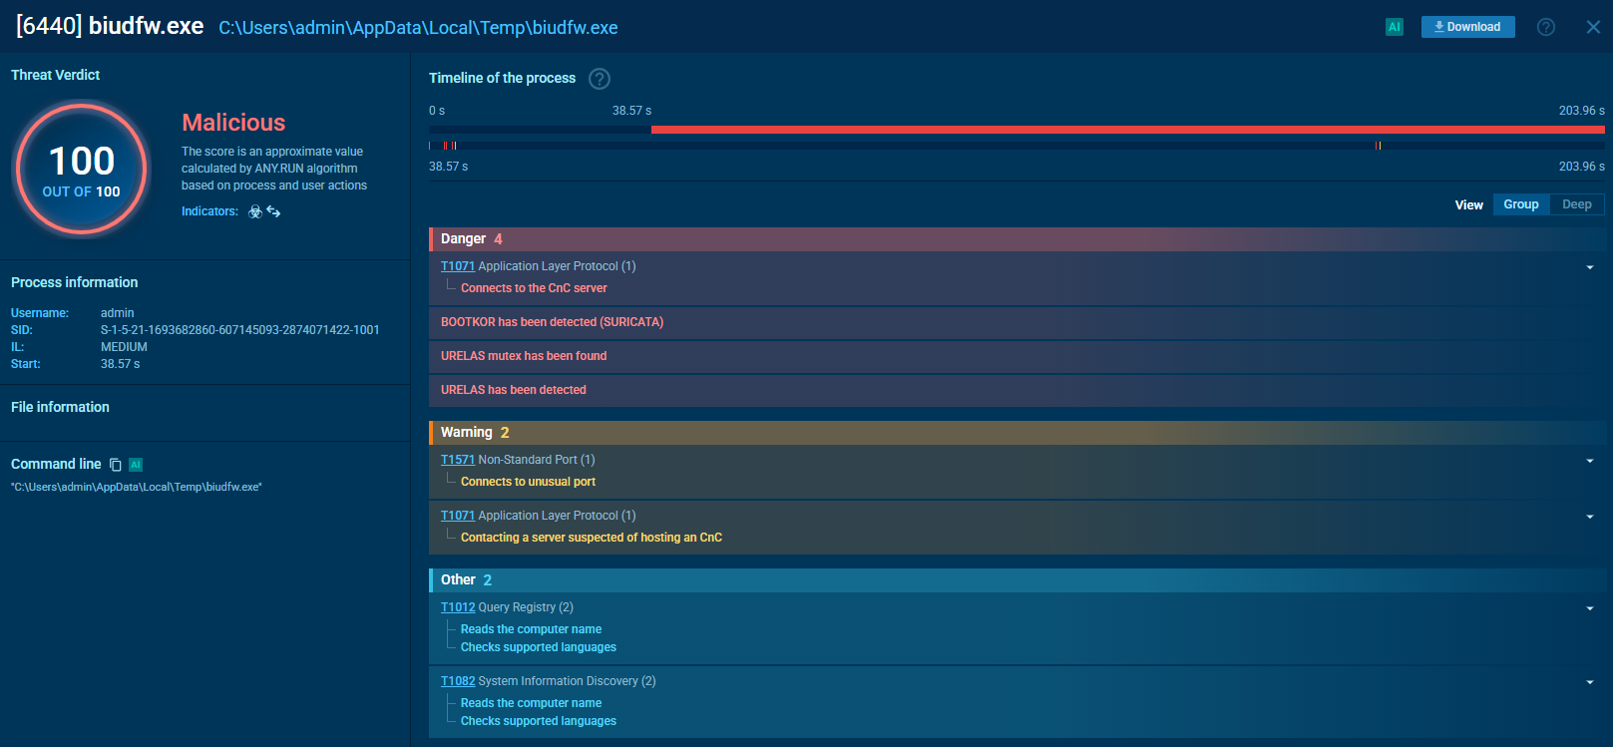Copy the command line to clipboard
Screen dimensions: 1613x747
[x=116, y=465]
